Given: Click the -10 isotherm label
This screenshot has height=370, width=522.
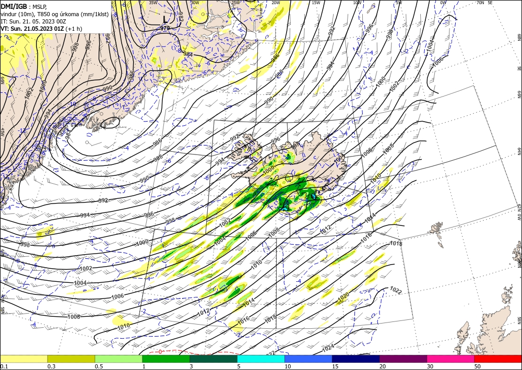Looking at the screenshot, I should [72, 104].
